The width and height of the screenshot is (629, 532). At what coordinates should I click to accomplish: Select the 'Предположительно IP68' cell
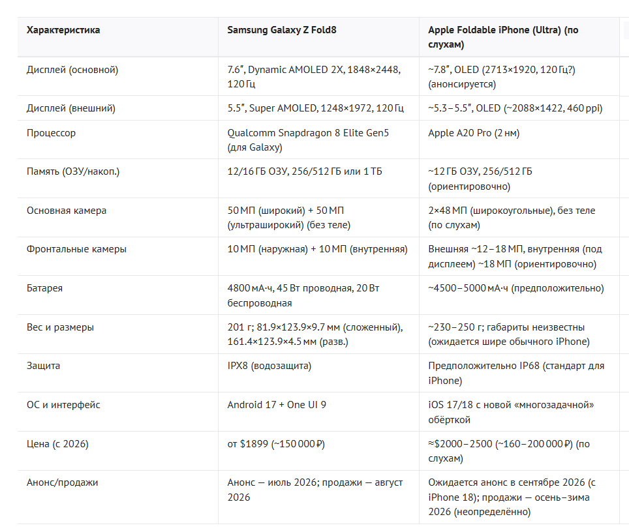click(516, 373)
